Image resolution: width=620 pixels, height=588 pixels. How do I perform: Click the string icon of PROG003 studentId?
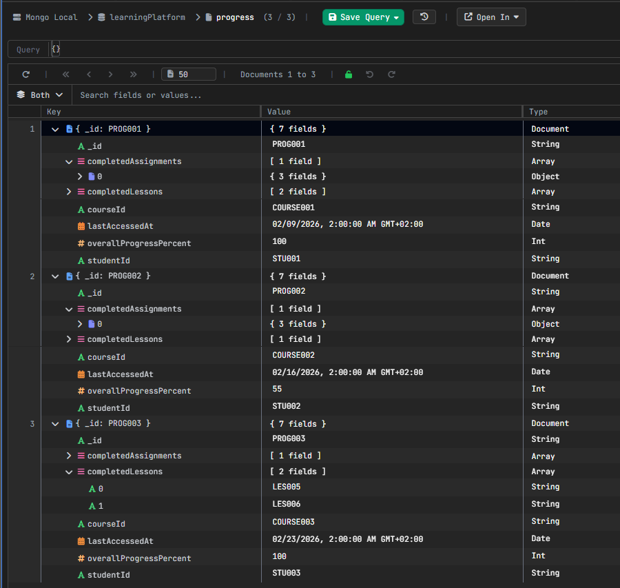click(81, 575)
